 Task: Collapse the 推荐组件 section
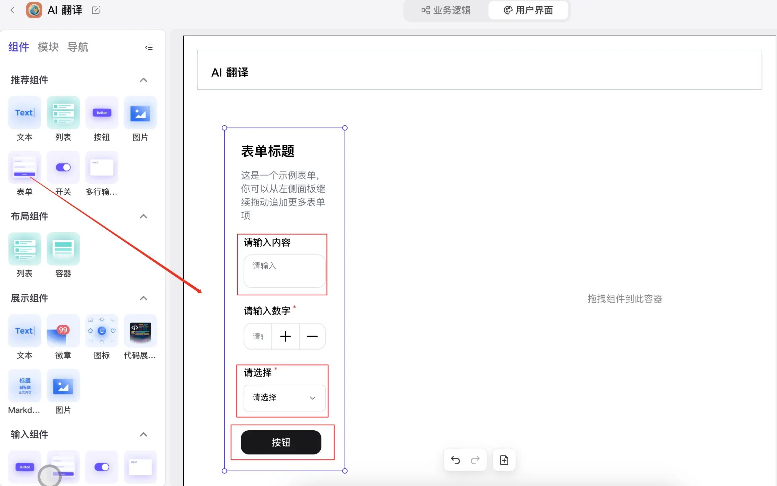143,80
